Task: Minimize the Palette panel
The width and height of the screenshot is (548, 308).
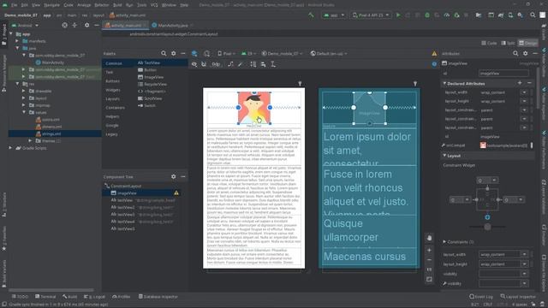Action: coord(183,53)
